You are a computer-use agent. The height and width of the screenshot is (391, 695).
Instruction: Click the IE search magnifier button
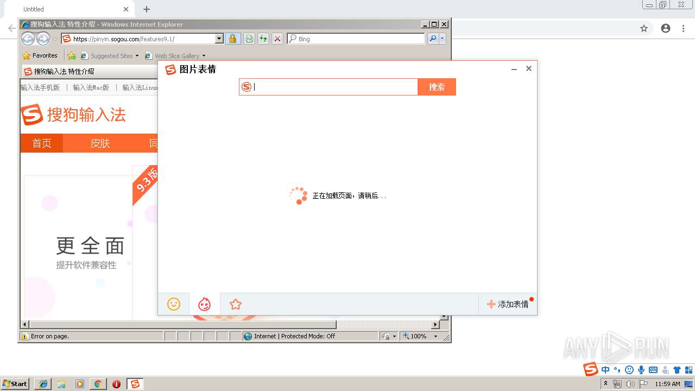[x=433, y=39]
